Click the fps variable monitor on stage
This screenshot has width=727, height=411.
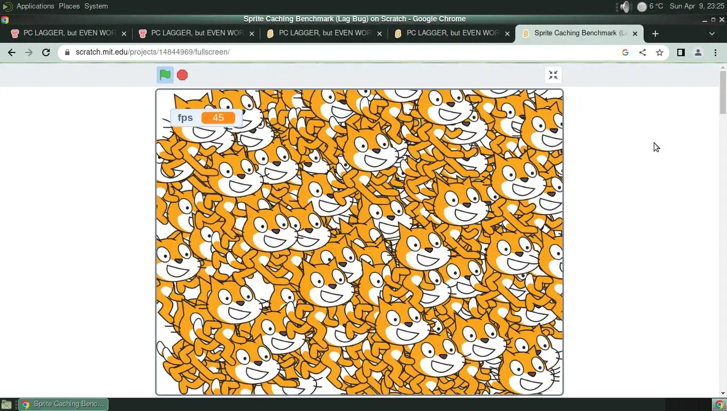[206, 118]
